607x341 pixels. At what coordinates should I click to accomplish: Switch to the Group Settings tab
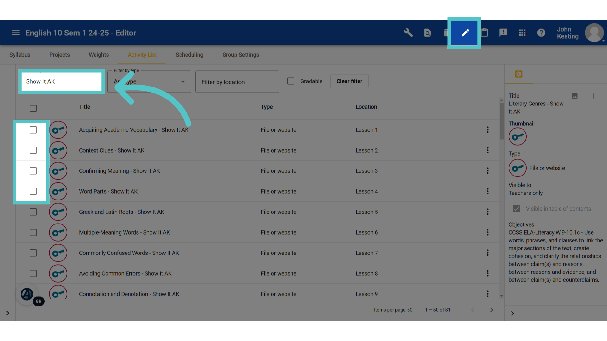coord(241,55)
